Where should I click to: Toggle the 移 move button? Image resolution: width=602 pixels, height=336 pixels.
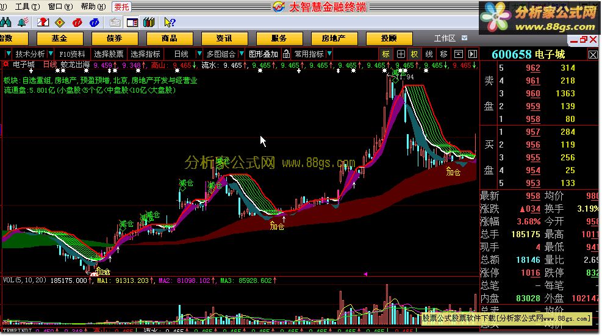pyautogui.click(x=443, y=54)
